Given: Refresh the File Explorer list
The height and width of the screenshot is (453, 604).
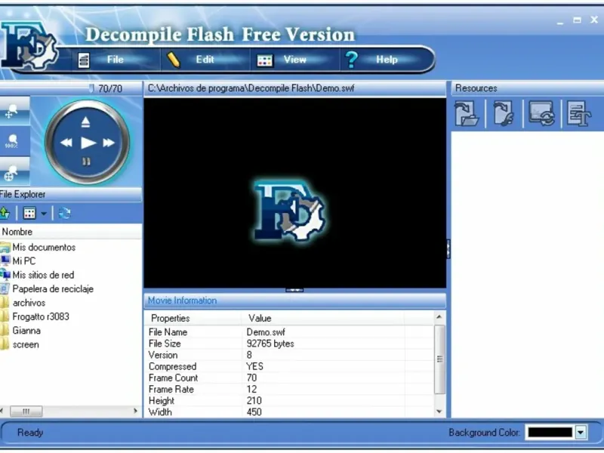Looking at the screenshot, I should tap(65, 213).
